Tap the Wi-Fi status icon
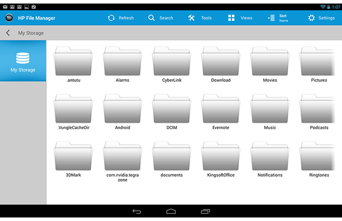This screenshot has width=342, height=221. tap(323, 7)
